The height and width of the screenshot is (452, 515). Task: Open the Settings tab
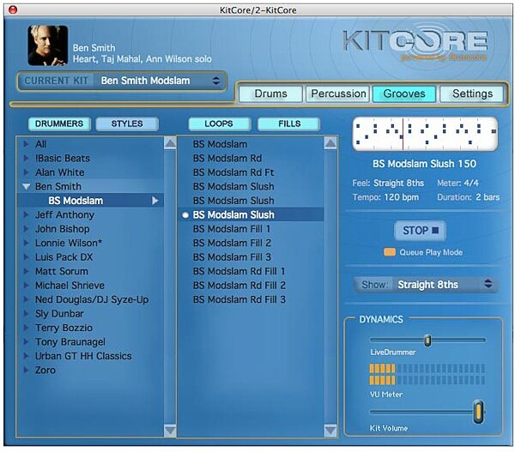(472, 93)
